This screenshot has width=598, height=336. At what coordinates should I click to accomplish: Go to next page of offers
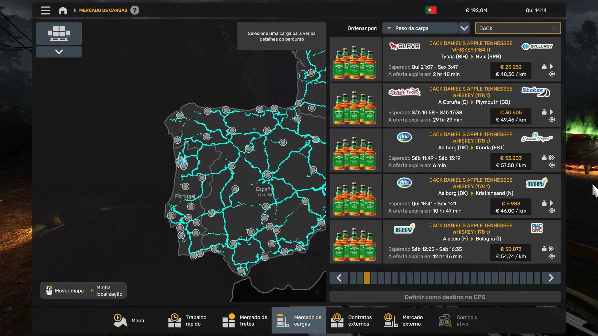pos(551,278)
